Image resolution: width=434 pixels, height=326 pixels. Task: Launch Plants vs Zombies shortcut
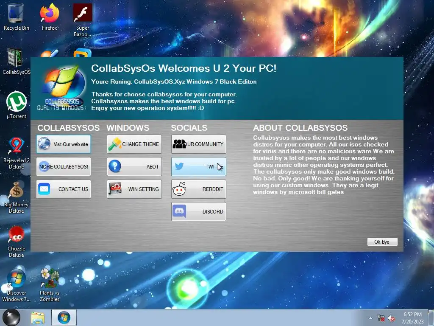click(50, 286)
